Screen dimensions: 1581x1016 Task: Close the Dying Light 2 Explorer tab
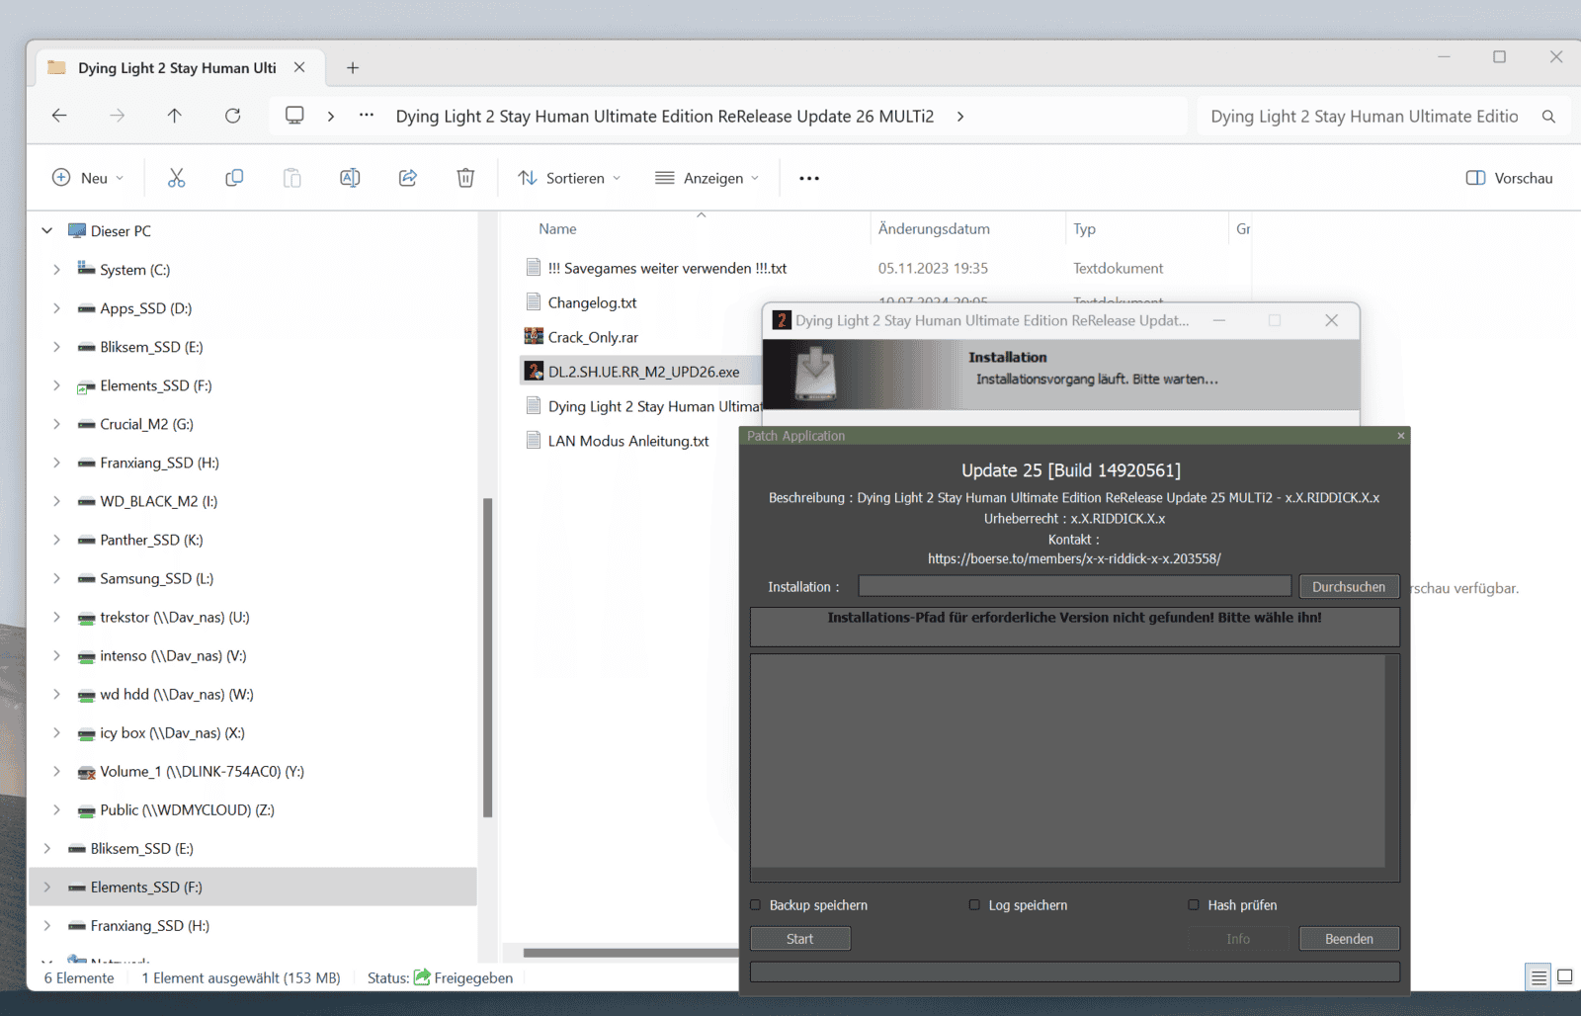299,67
